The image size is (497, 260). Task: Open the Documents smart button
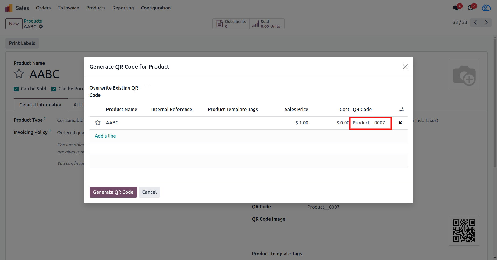coord(231,24)
